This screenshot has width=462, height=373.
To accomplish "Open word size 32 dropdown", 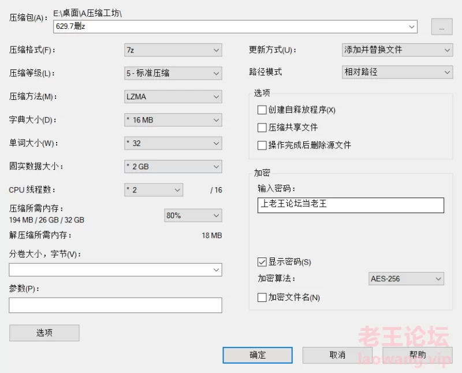I will point(173,143).
